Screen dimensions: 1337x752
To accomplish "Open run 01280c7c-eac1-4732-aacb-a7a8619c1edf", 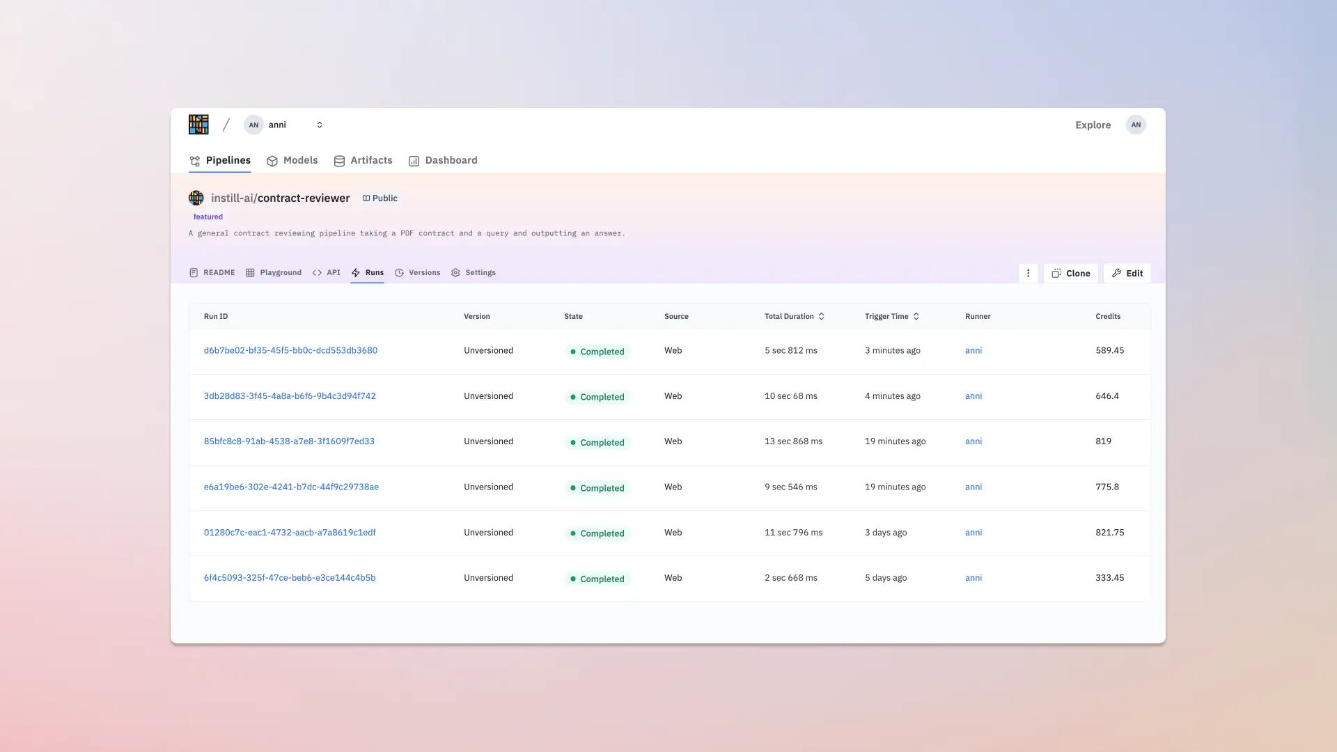I will (x=290, y=533).
